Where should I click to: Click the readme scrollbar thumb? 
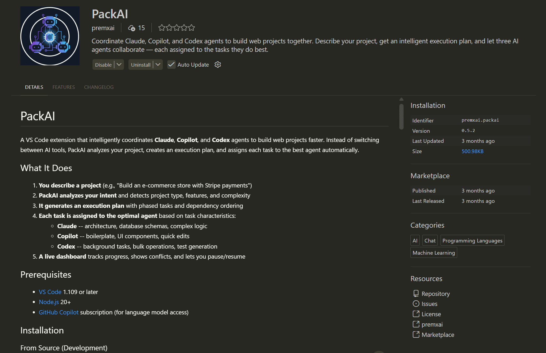(x=401, y=117)
